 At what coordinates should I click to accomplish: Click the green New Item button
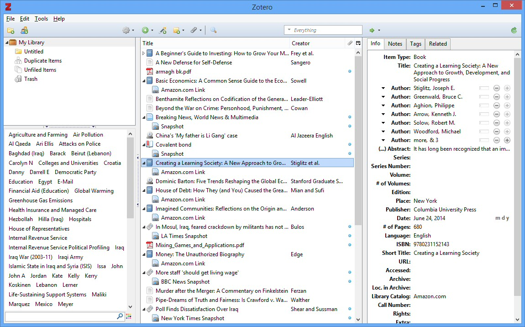(x=147, y=31)
